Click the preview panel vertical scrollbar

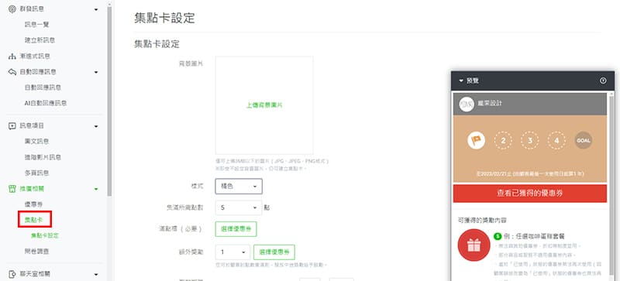pos(612,186)
